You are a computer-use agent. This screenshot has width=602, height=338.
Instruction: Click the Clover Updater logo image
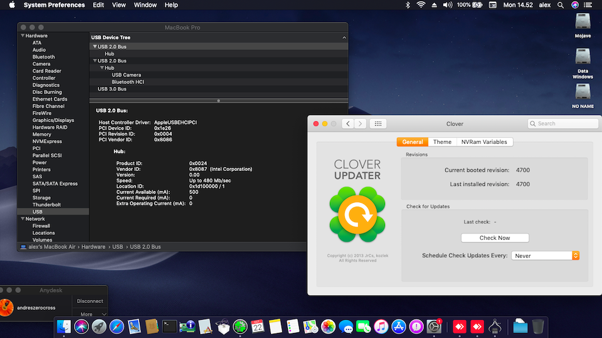[x=357, y=214]
